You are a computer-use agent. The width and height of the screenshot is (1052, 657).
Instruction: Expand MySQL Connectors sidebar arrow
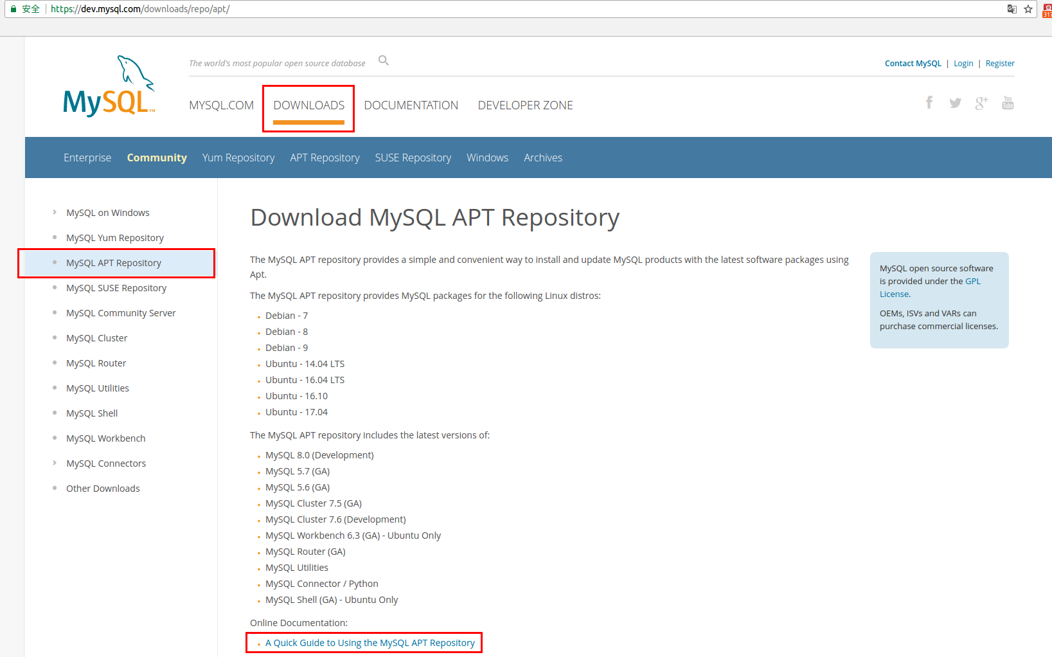coord(55,463)
